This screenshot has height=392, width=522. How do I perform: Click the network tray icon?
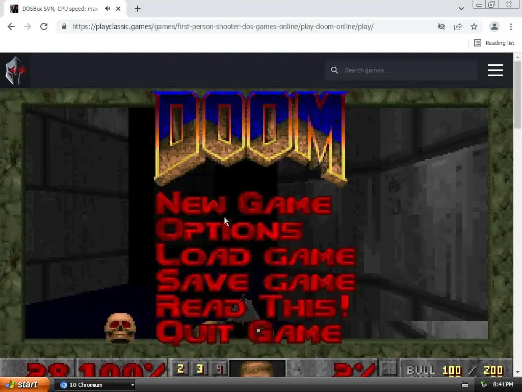pyautogui.click(x=484, y=385)
